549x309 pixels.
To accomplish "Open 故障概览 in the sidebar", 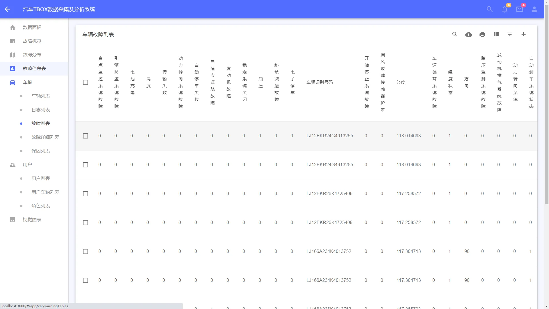I will click(32, 41).
